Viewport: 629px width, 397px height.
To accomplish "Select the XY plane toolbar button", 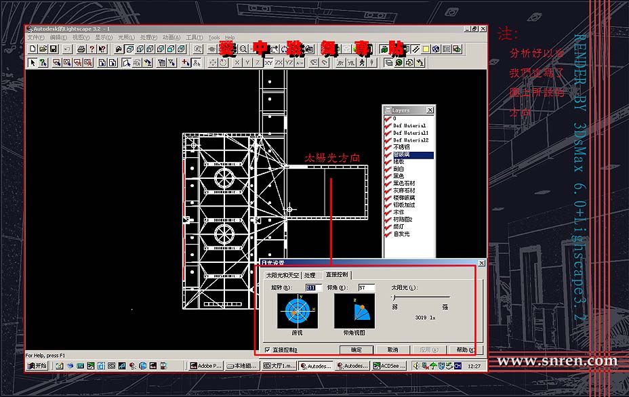I will [268, 62].
